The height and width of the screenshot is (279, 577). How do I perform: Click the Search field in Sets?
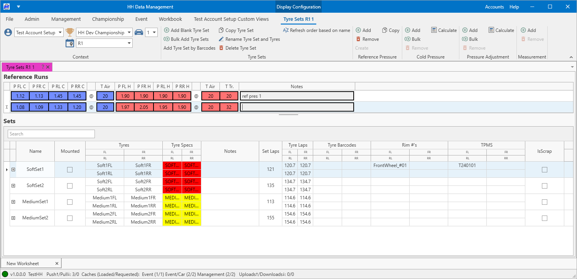click(51, 134)
